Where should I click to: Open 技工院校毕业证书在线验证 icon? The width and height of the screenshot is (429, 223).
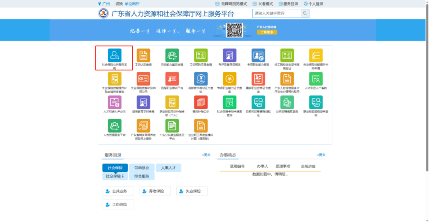(x=287, y=56)
